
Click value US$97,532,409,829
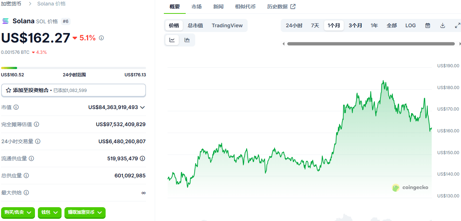point(121,124)
